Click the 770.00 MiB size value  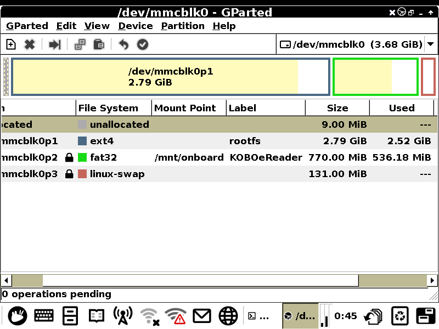pyautogui.click(x=337, y=157)
